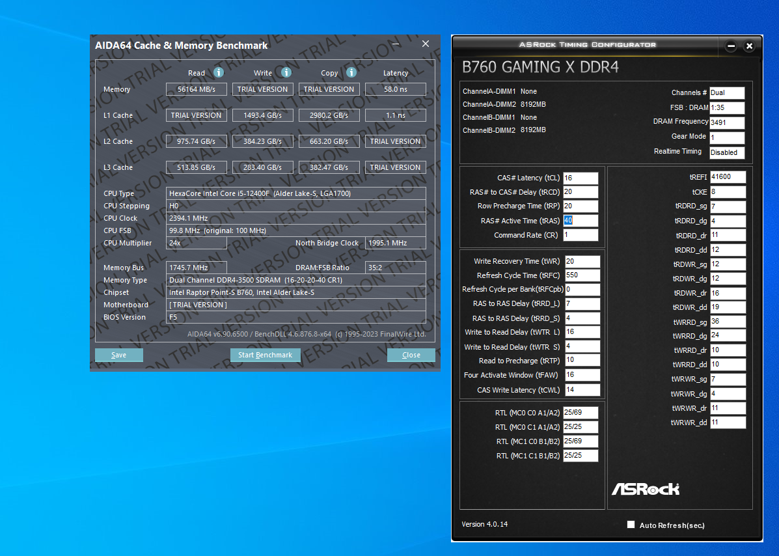Image resolution: width=779 pixels, height=556 pixels.
Task: Select the tRDRD_dg field
Action: pos(728,221)
